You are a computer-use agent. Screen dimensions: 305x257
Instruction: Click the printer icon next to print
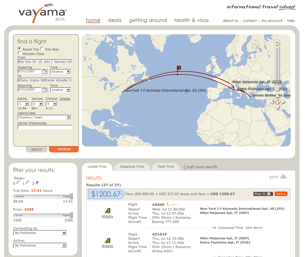[x=284, y=177]
